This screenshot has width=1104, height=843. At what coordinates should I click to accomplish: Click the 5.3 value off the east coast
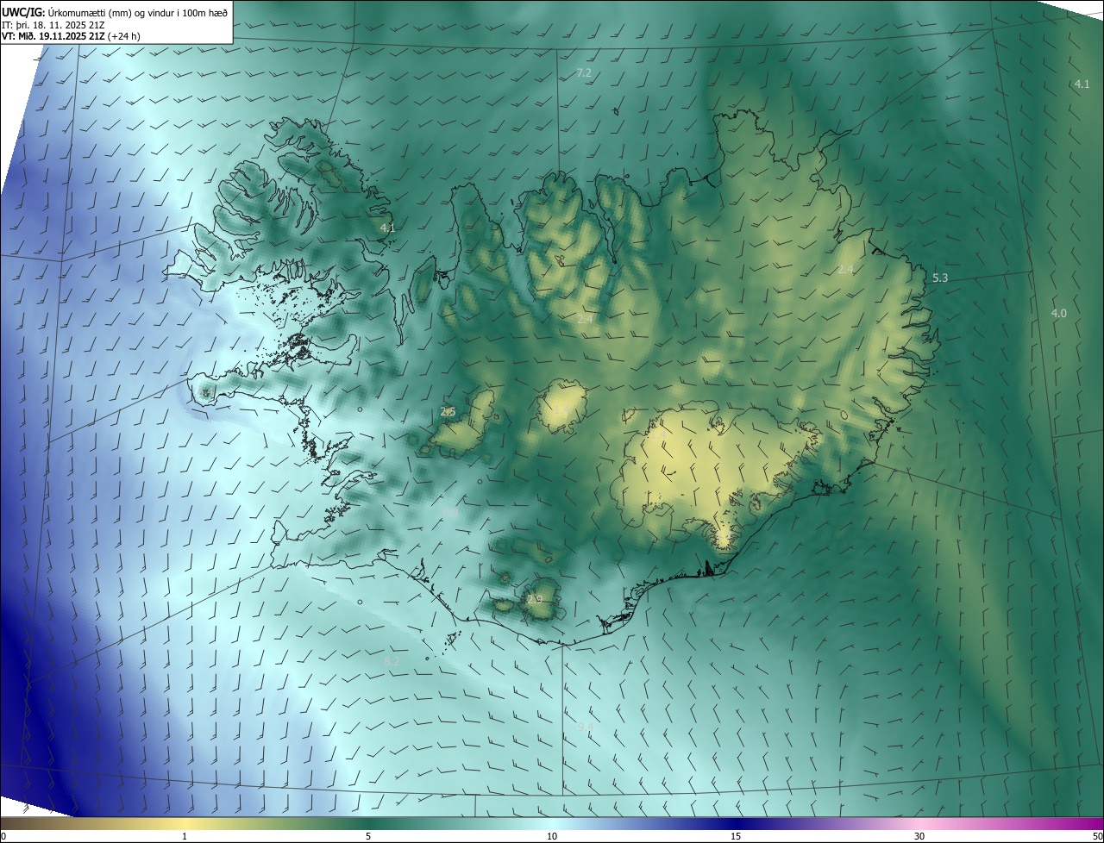click(940, 278)
